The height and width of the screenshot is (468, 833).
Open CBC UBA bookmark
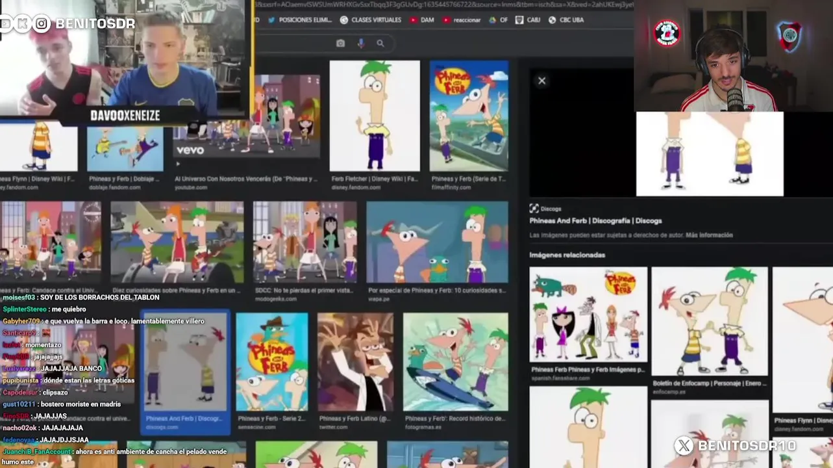(566, 20)
